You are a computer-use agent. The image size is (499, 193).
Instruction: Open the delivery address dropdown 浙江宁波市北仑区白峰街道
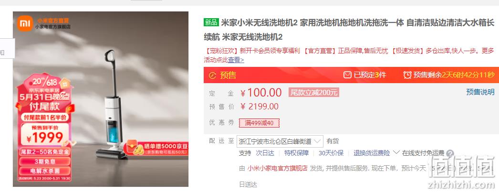pyautogui.click(x=280, y=141)
